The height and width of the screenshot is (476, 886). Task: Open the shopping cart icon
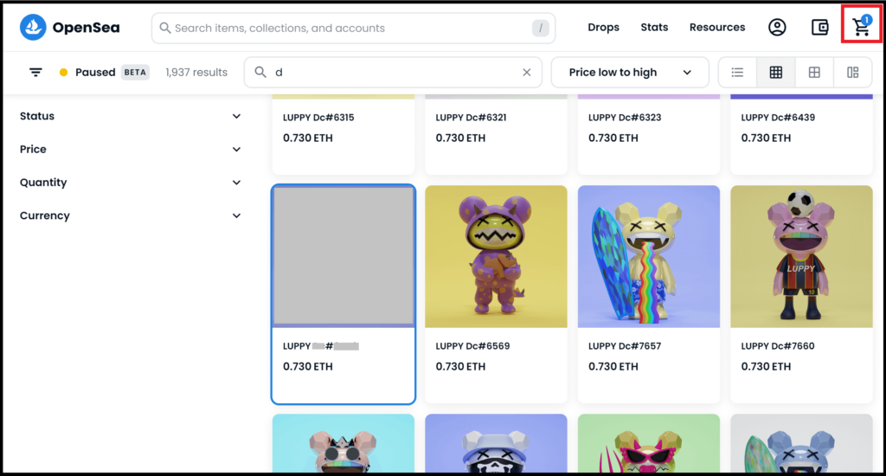861,27
